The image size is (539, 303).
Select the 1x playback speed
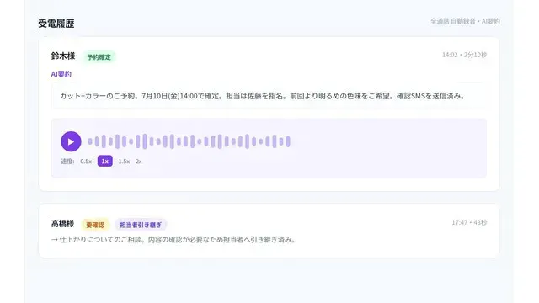[x=104, y=161]
